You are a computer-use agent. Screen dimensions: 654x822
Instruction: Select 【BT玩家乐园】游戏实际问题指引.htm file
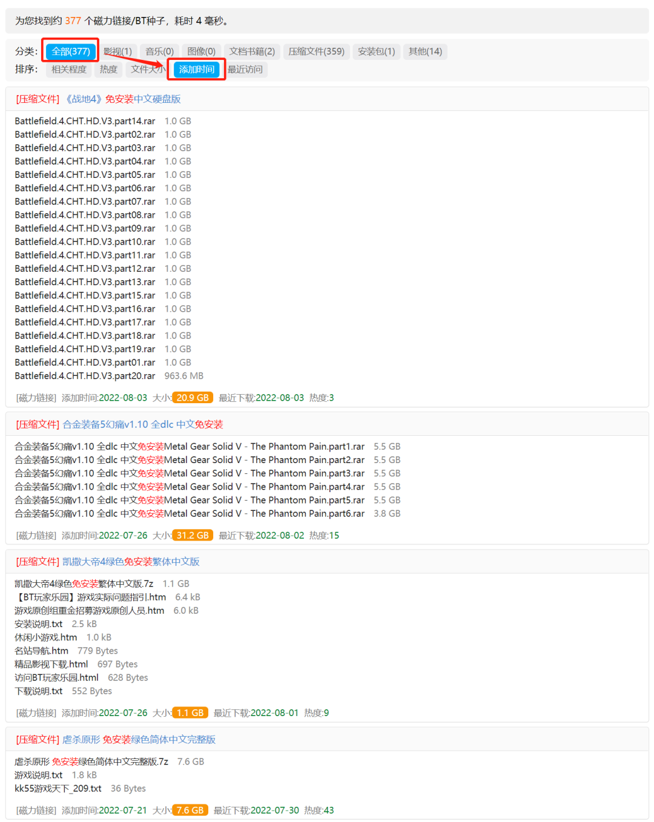pos(90,597)
